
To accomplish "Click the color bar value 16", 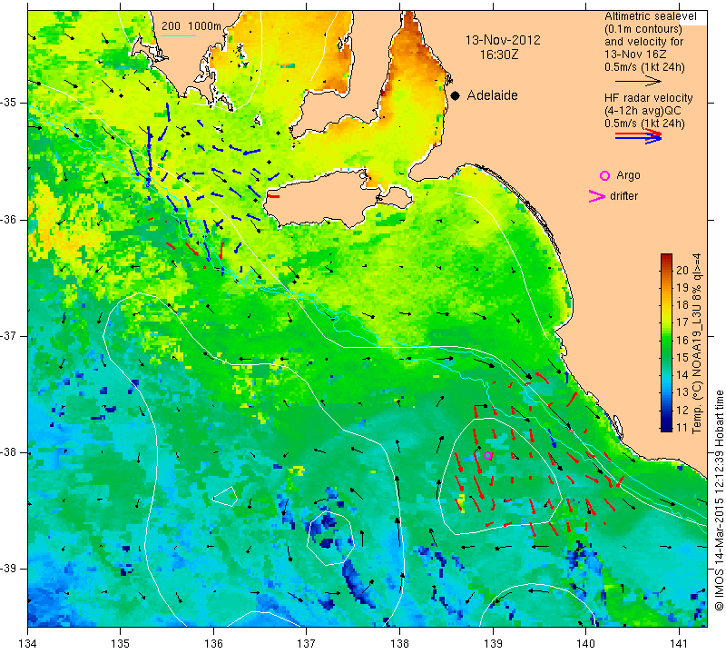I will point(682,341).
